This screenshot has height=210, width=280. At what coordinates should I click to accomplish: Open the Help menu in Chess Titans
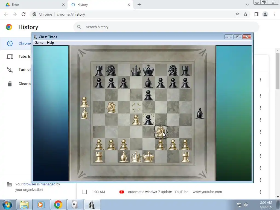[x=50, y=43]
